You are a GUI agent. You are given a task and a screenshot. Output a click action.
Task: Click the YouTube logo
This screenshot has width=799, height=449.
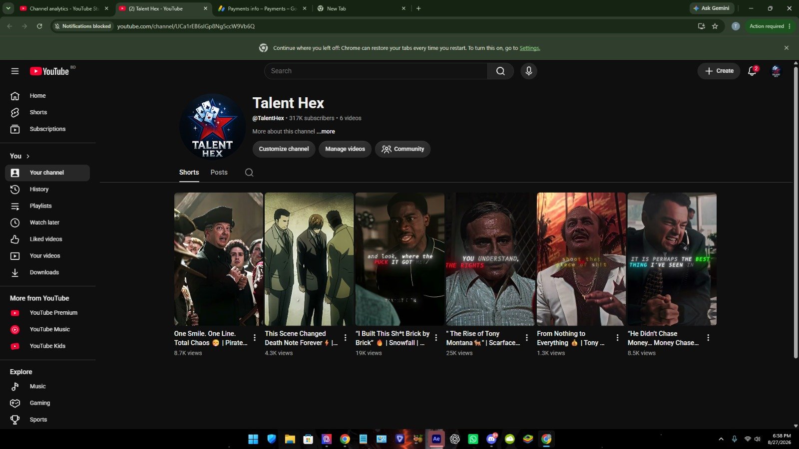click(49, 71)
